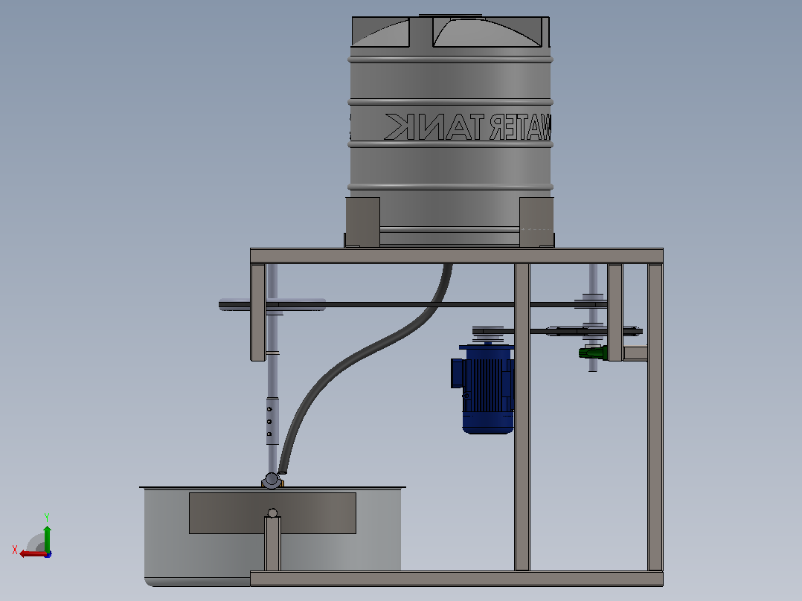This screenshot has width=802, height=601.
Task: Select the rectangular plate inside the basin
Action: tap(272, 513)
